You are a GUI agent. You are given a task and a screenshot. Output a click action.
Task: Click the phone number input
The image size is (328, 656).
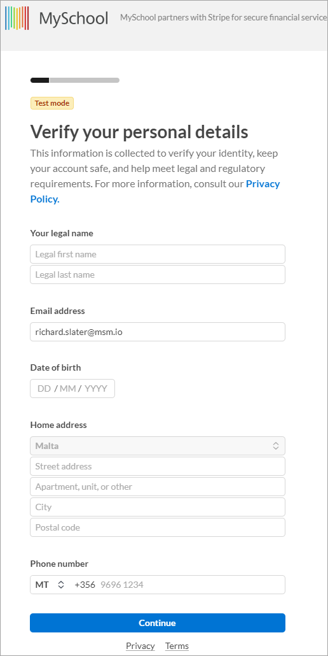pos(191,585)
